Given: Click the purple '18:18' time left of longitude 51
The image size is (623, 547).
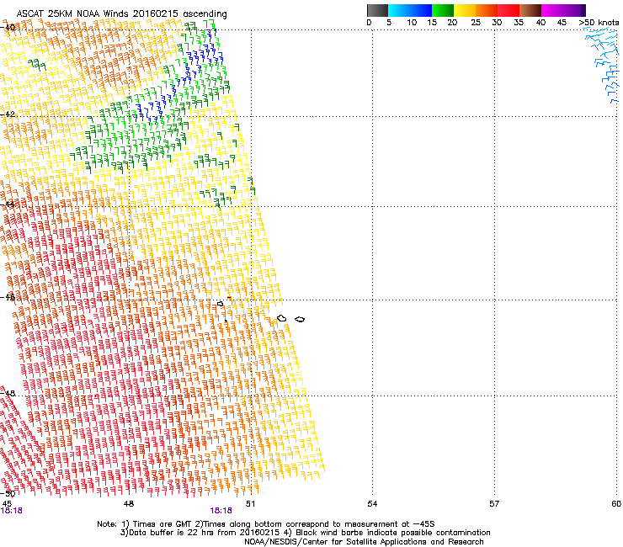Looking at the screenshot, I should click(x=221, y=511).
